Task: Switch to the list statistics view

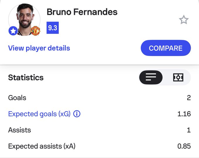Action: click(x=151, y=77)
